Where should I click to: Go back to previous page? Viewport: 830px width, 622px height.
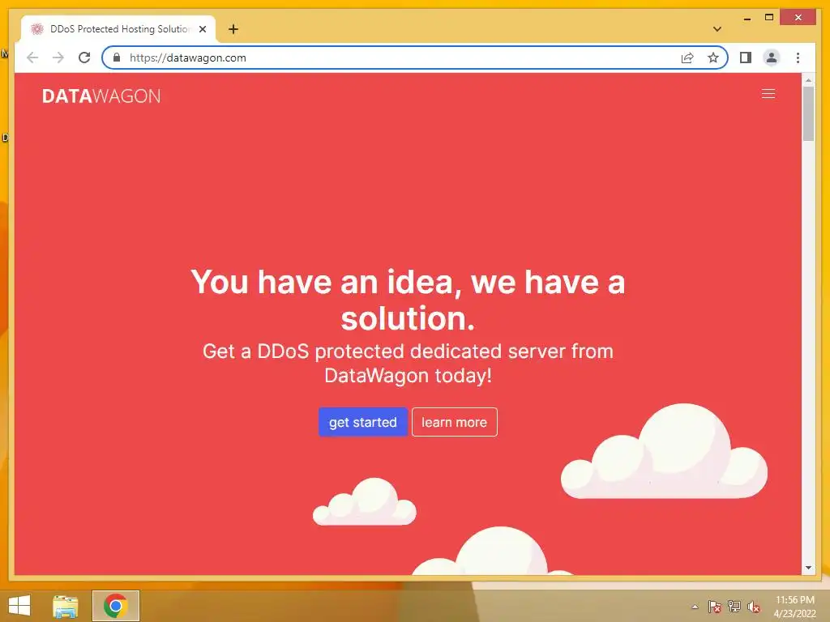32,58
